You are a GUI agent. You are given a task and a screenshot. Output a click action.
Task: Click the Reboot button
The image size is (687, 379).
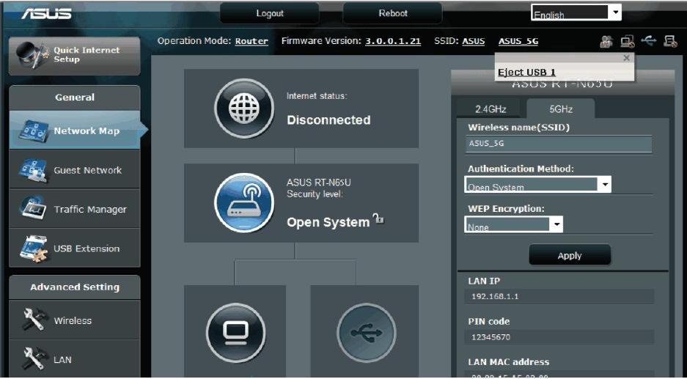tap(392, 14)
